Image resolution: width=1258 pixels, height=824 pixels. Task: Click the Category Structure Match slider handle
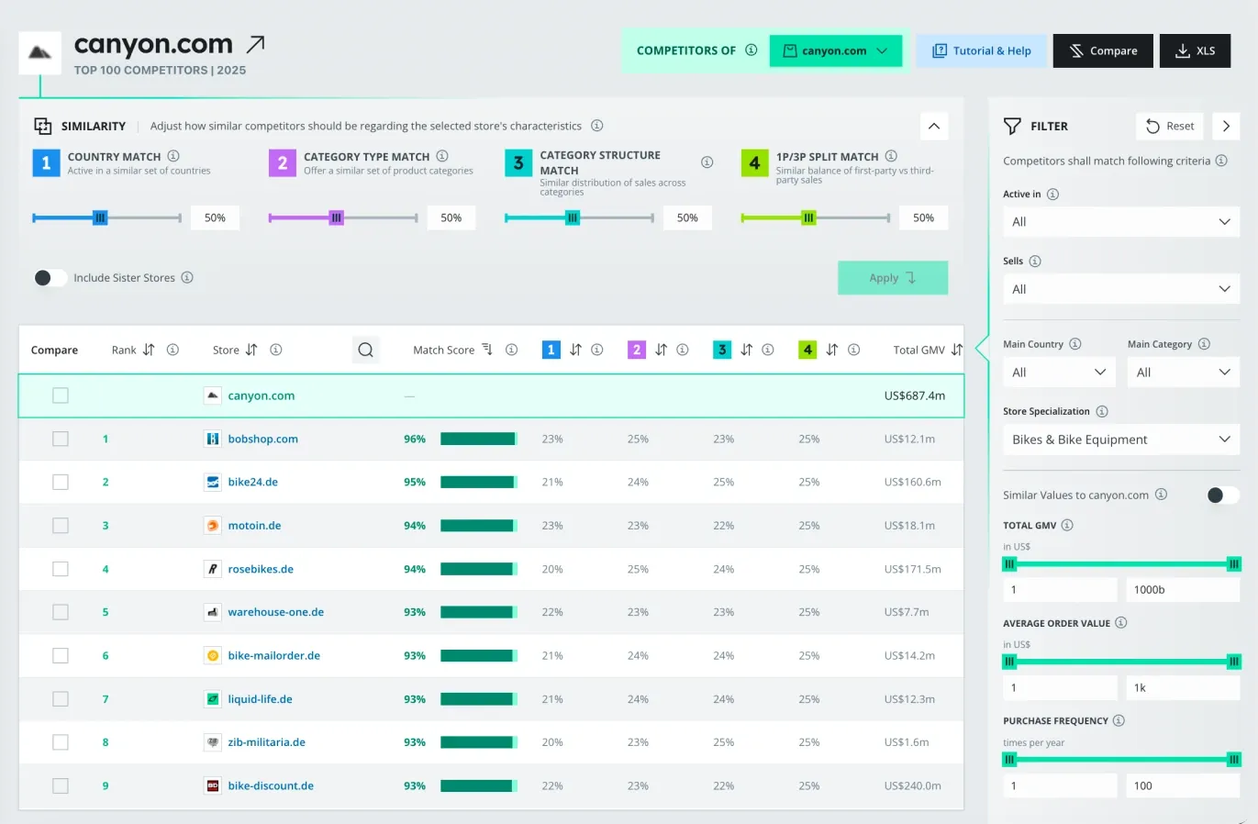[x=573, y=217]
